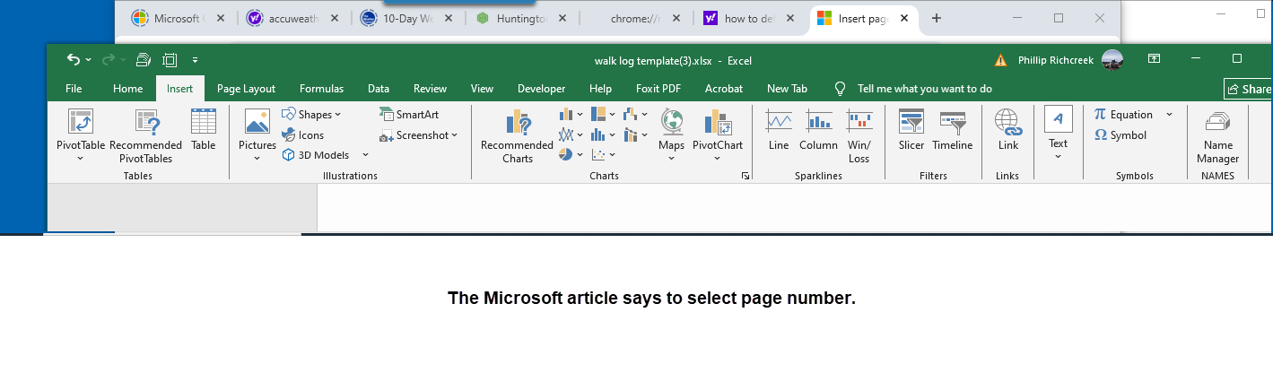The height and width of the screenshot is (373, 1273).
Task: Click the Icons button in Illustrations
Action: [303, 135]
